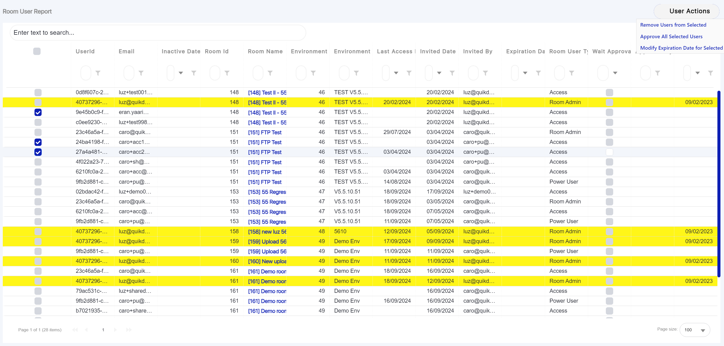Click the blue vertical scrollbar
Viewport: 724px width, 346px height.
pyautogui.click(x=719, y=184)
